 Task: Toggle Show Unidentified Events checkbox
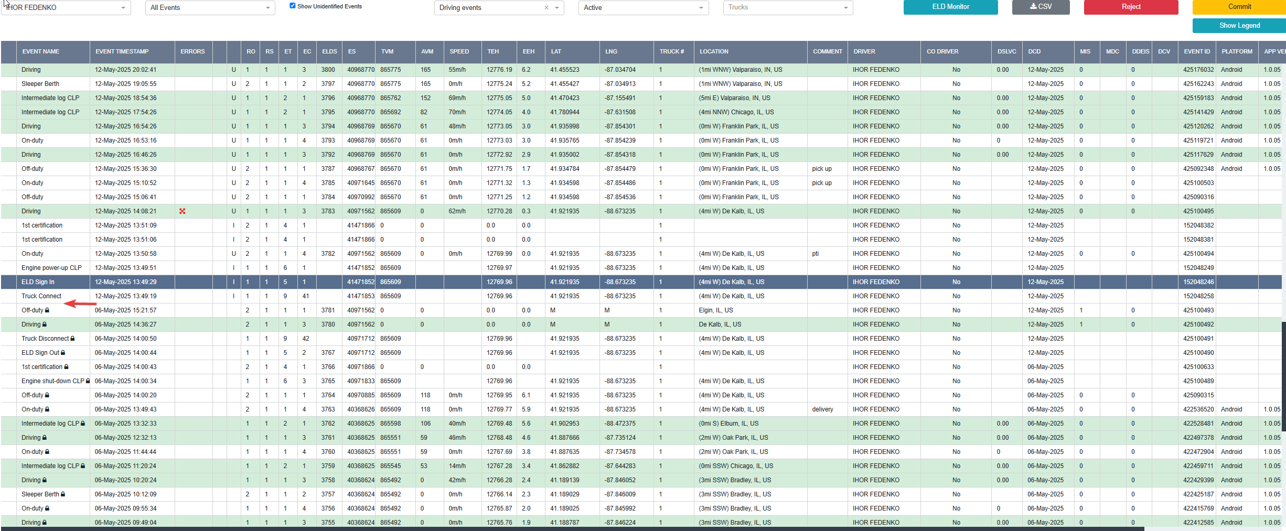pyautogui.click(x=293, y=6)
